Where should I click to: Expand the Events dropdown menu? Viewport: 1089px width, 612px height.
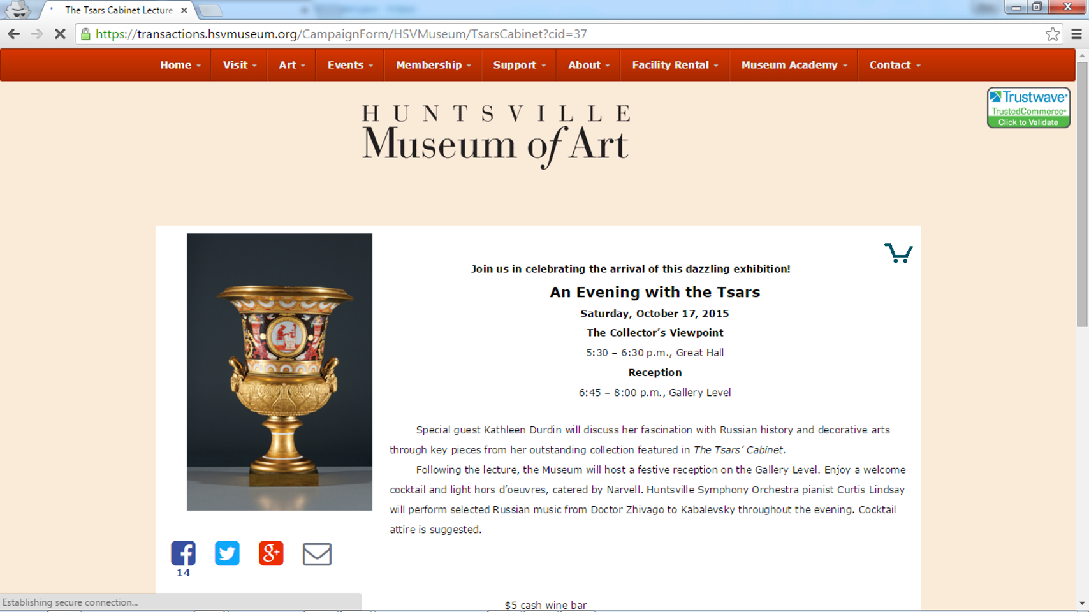tap(350, 65)
